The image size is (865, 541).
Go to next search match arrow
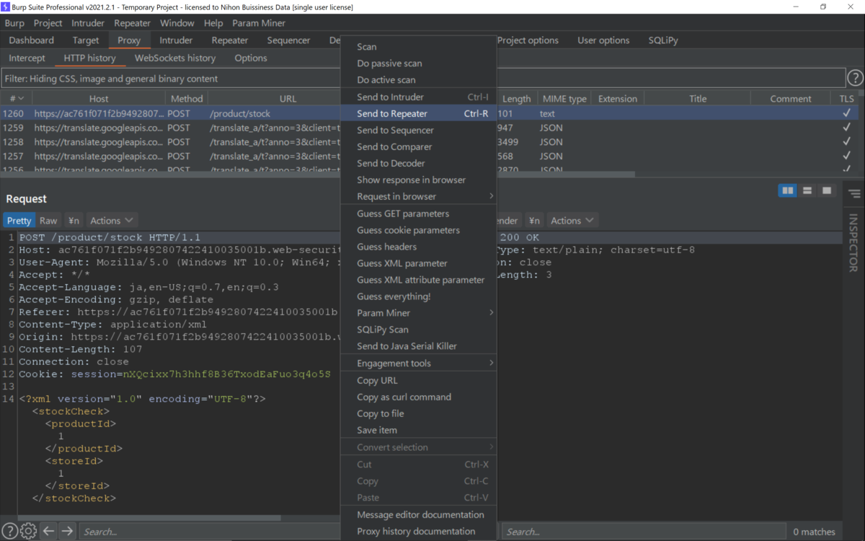(67, 531)
